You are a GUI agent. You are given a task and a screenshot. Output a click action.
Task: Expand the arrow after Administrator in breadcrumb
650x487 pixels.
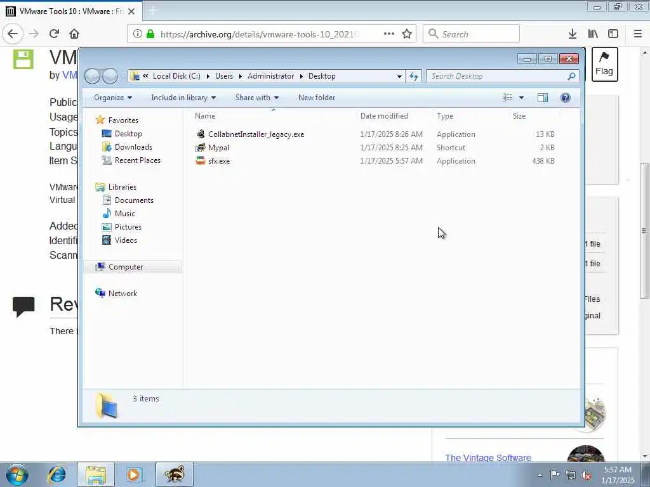tap(302, 76)
